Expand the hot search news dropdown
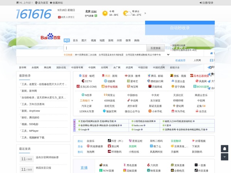 click(168, 55)
